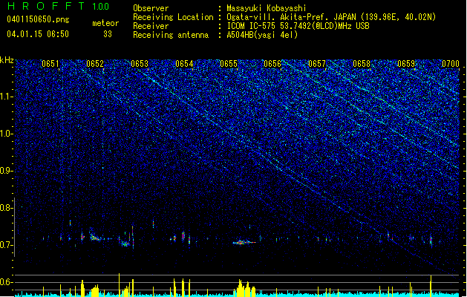Click the HROFFT 1.0.0 title text
The width and height of the screenshot is (467, 297).
58,6
